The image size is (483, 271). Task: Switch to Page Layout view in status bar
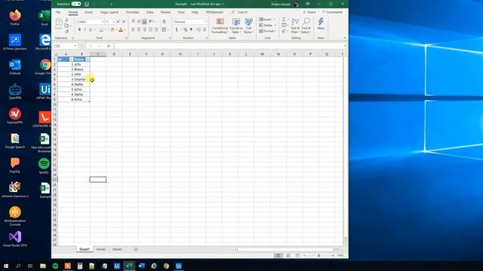(x=288, y=255)
